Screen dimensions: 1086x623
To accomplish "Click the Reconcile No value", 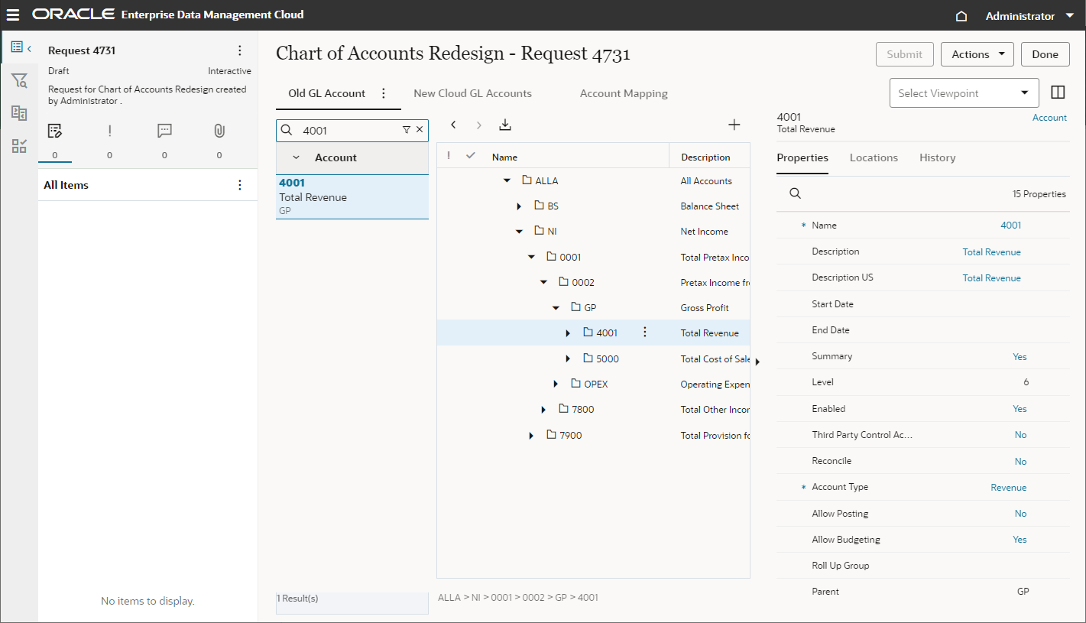I will pos(1020,462).
